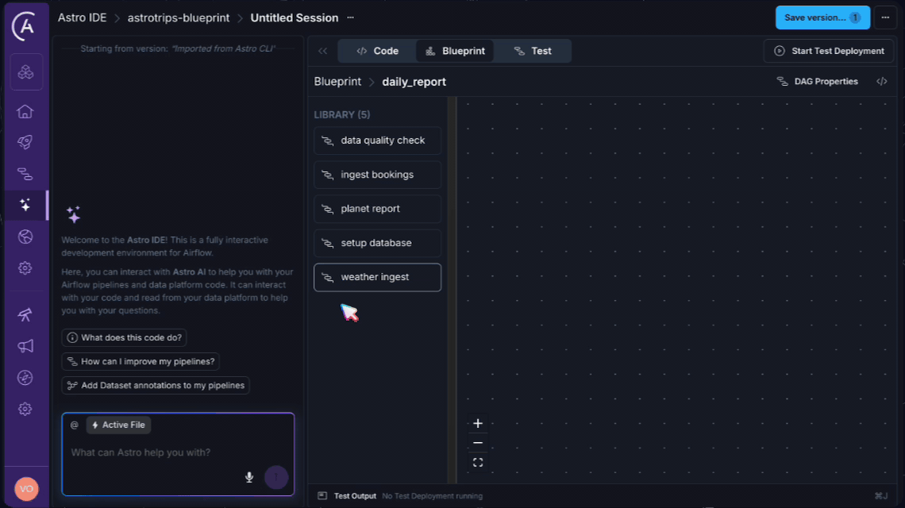The image size is (905, 508).
Task: Click the telescope observability icon
Action: (25, 315)
